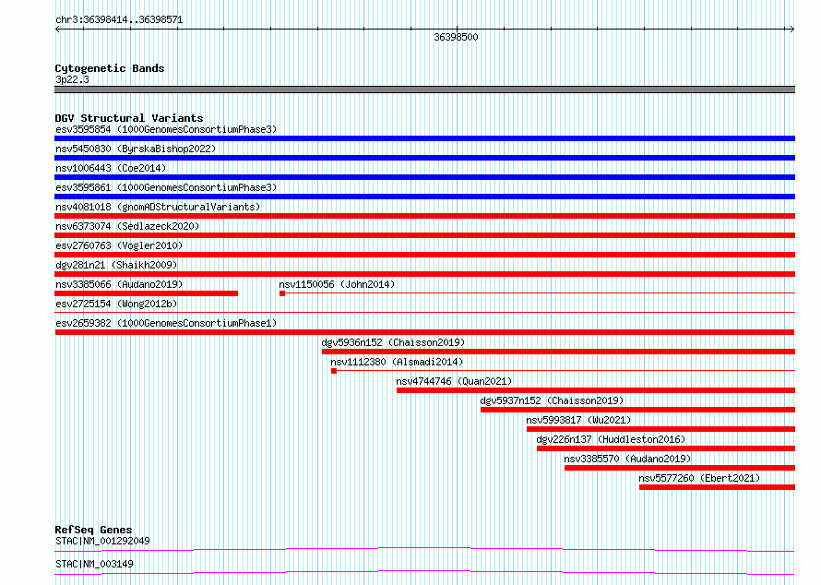Select nsv5993817 Wu2021 variant
Viewport: 821px width, 585px height.
[x=578, y=420]
